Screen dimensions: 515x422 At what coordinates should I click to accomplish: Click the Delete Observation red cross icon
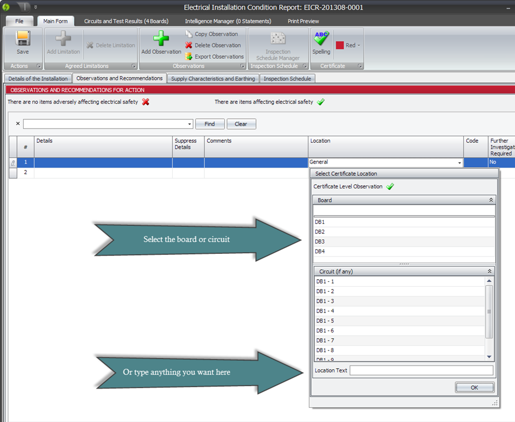(x=189, y=45)
